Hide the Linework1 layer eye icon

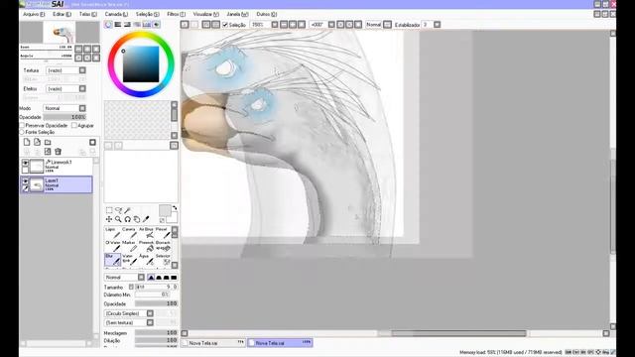(25, 163)
